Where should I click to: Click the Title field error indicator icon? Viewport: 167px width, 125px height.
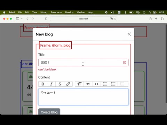click(x=125, y=62)
